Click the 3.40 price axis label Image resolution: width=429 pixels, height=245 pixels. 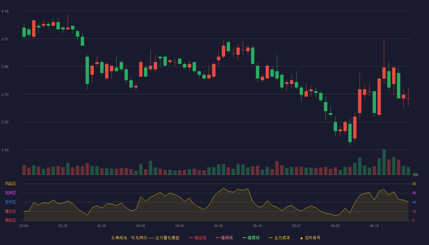[5, 150]
